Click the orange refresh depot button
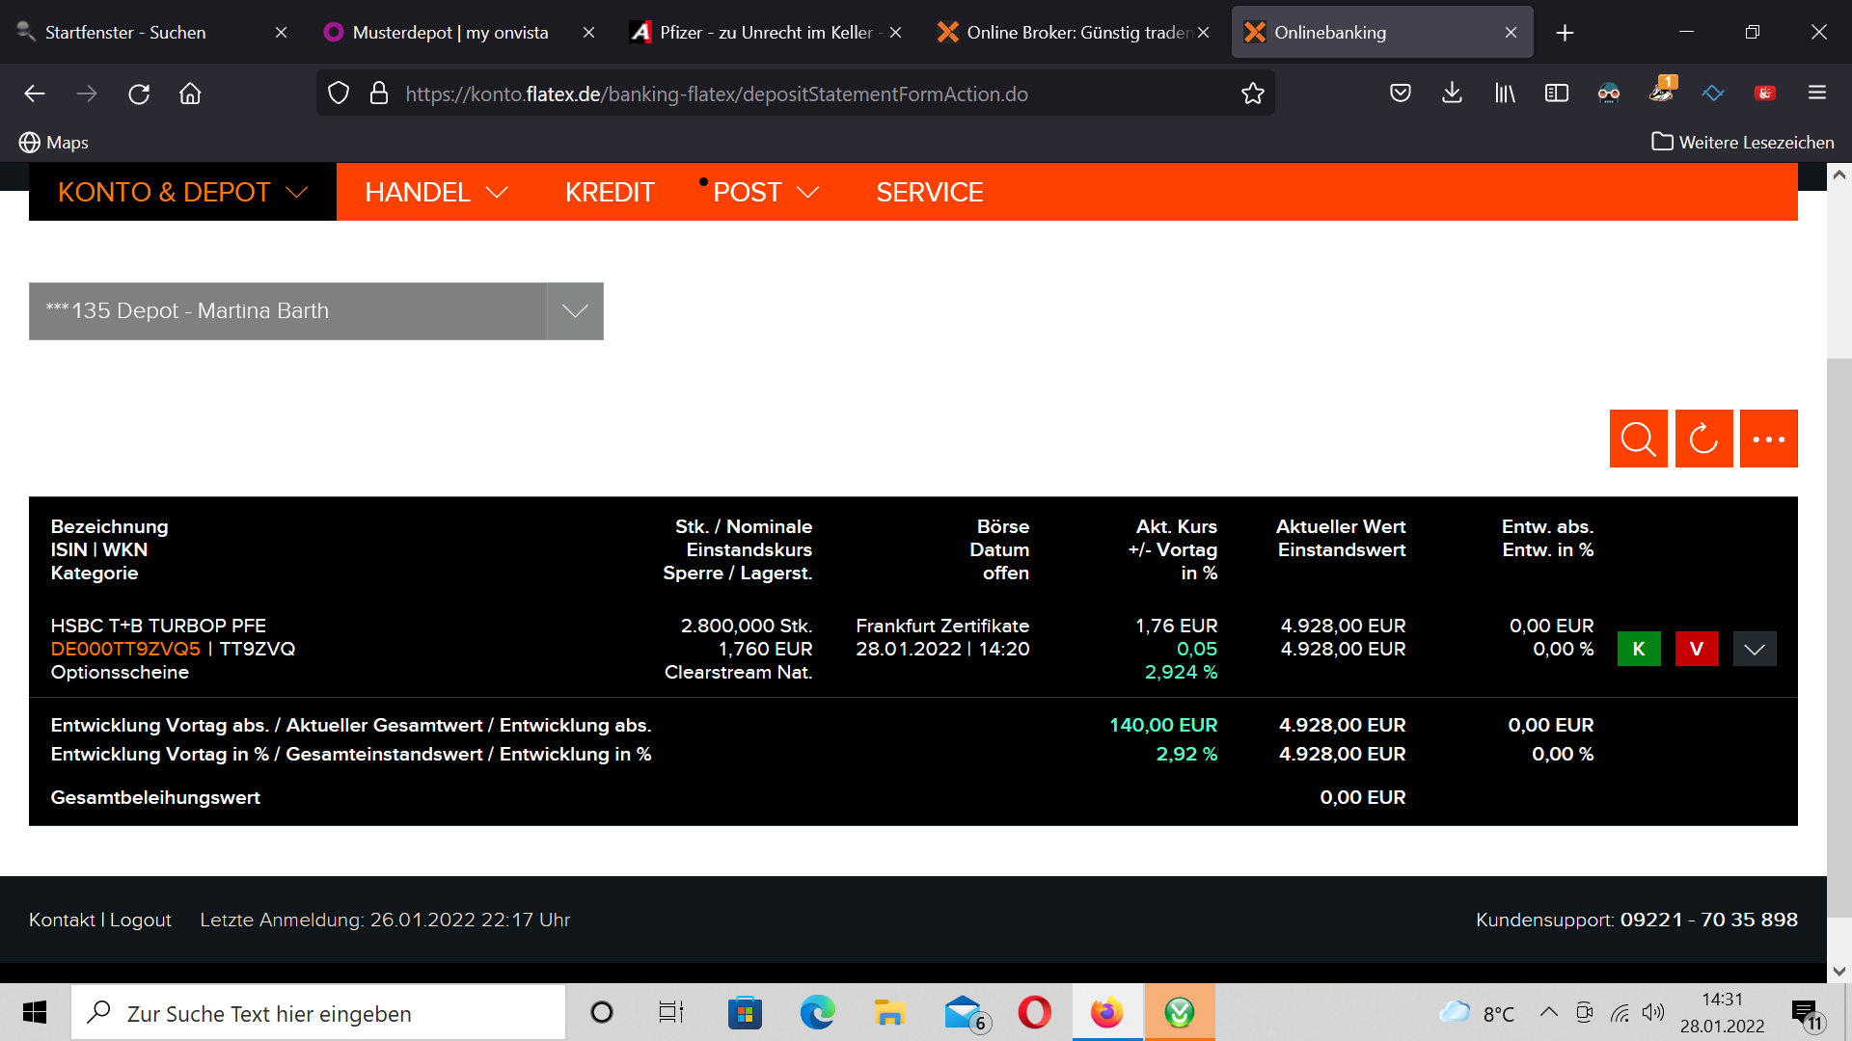Viewport: 1852px width, 1041px height. pos(1703,439)
